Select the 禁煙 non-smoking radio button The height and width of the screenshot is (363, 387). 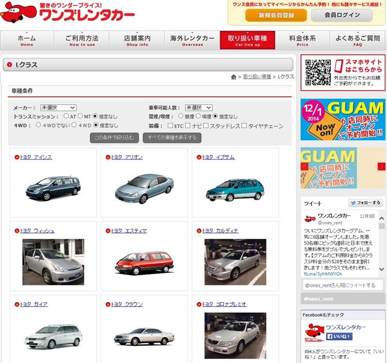click(x=181, y=116)
